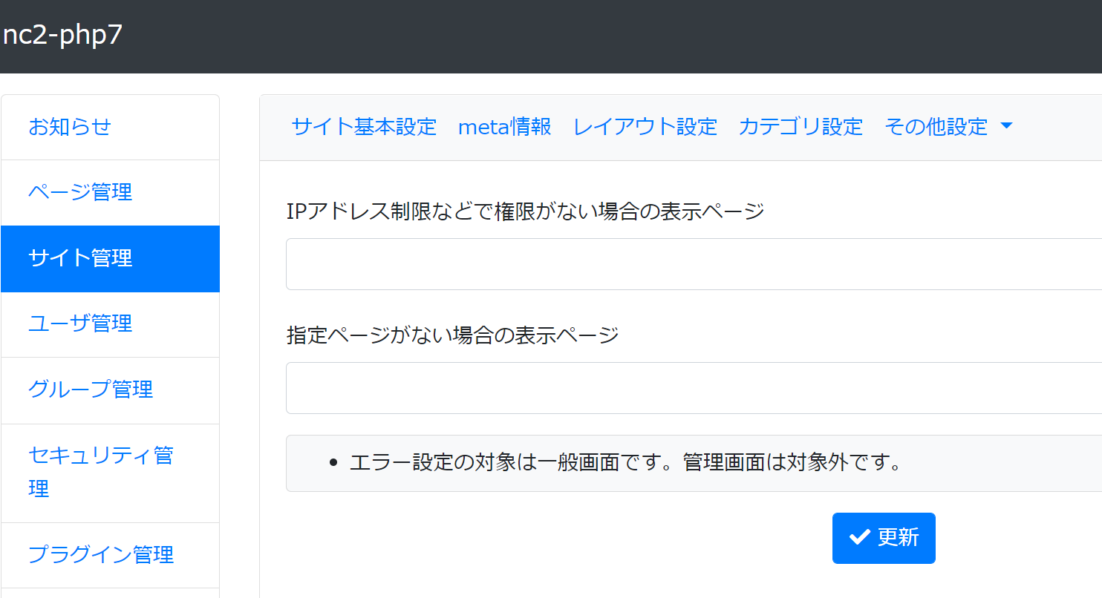The image size is (1102, 598).
Task: Open ページ管理 from the sidebar
Action: (80, 192)
